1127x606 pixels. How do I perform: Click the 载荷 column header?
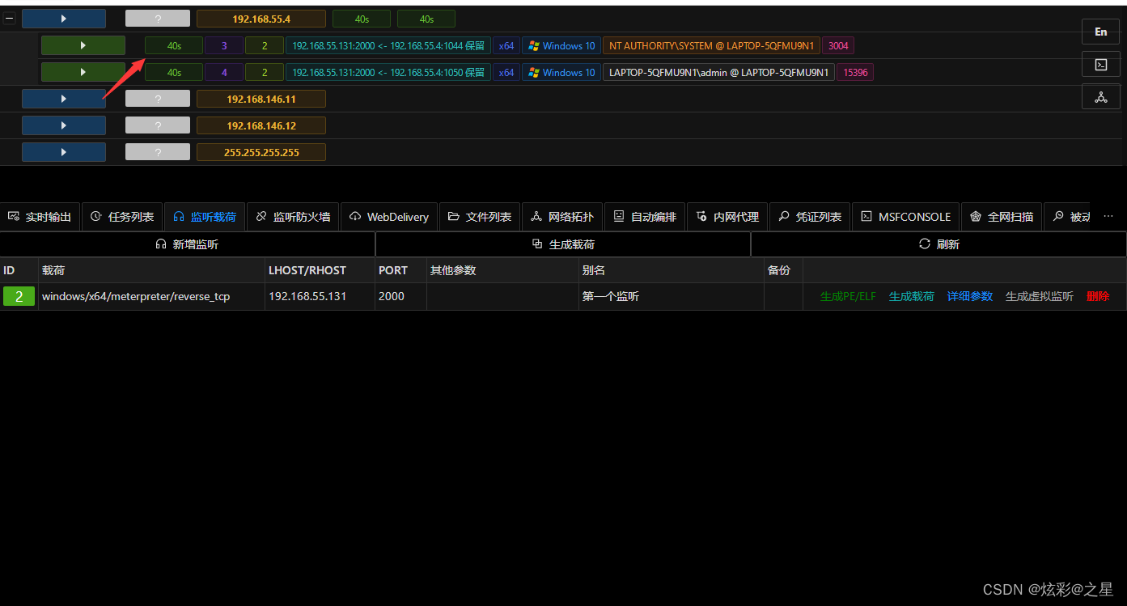coord(151,270)
